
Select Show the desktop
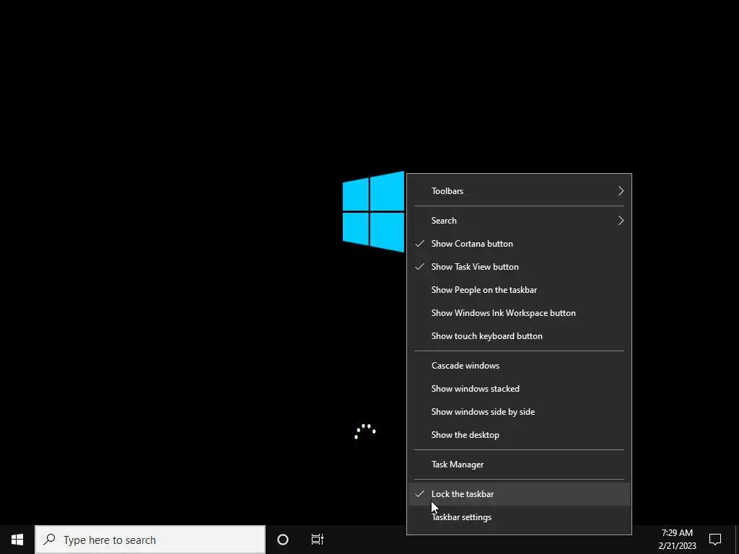click(x=520, y=435)
